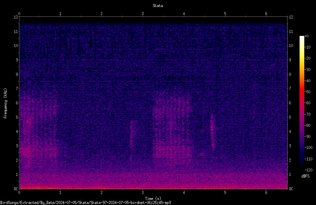This screenshot has width=316, height=205.
Task: Click the "5" label on the left frequency axis
Action: coord(17,117)
